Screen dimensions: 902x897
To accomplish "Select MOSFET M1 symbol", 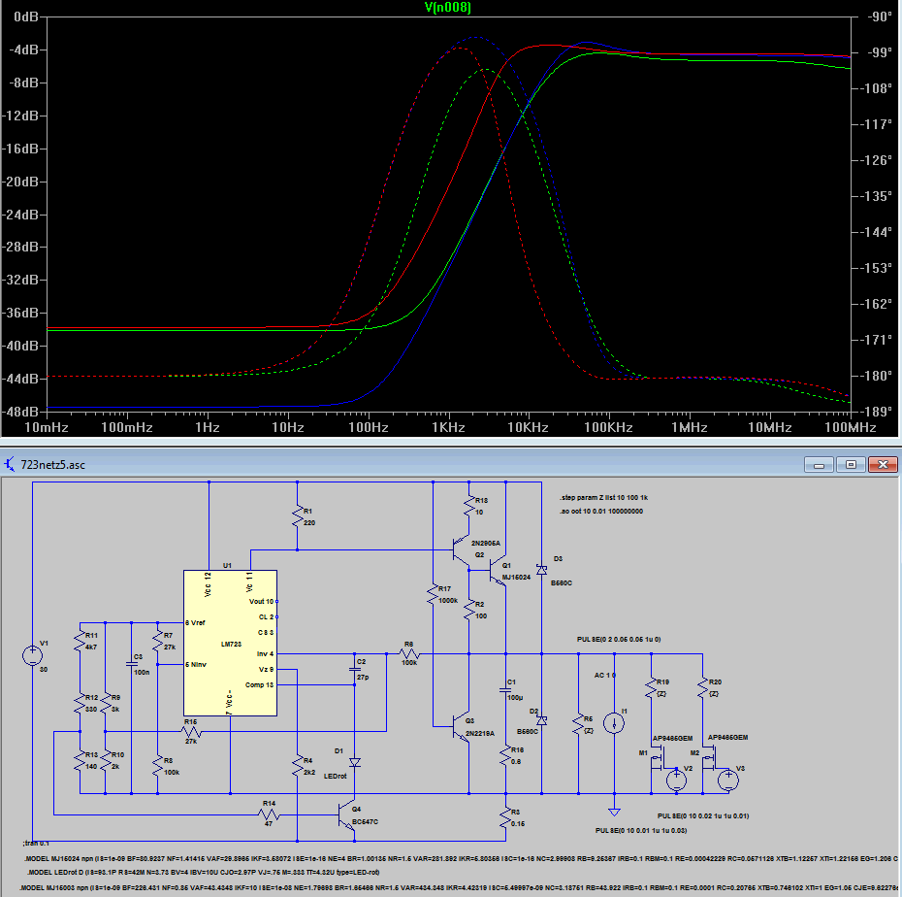I will [x=657, y=758].
